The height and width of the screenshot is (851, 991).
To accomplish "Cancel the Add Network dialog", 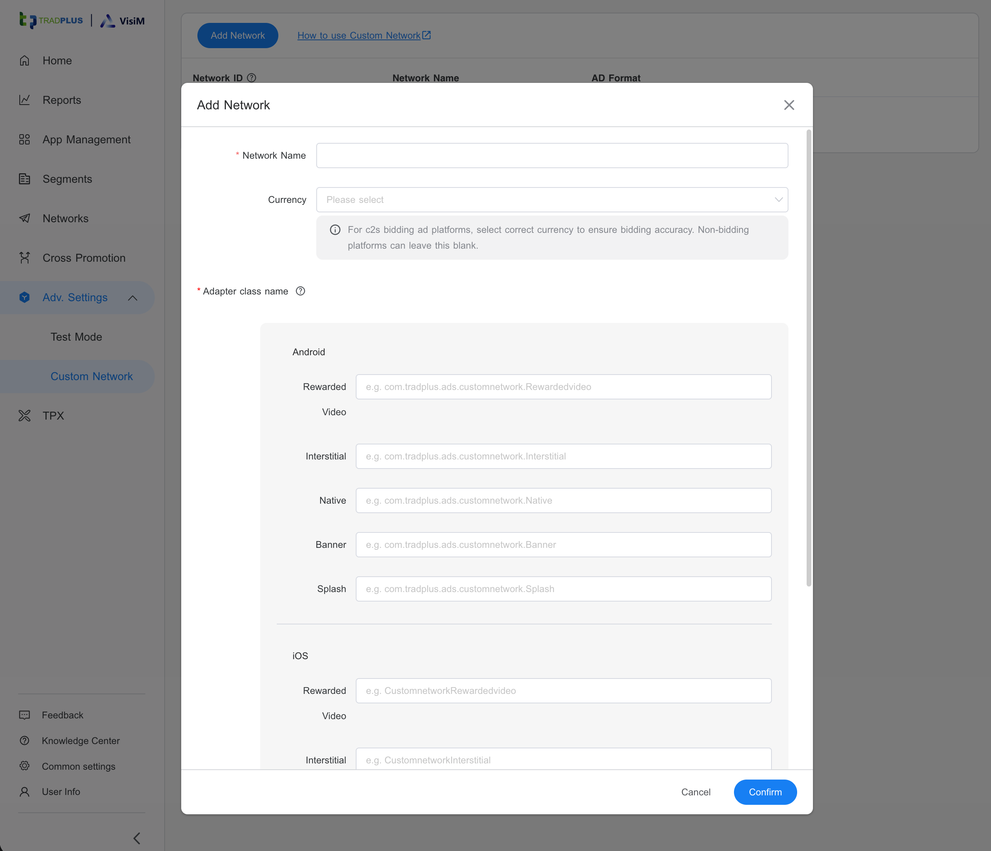I will point(696,792).
